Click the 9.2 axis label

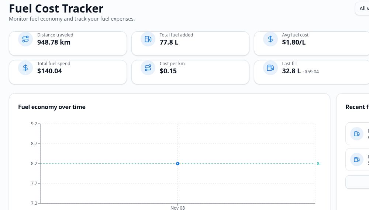(x=34, y=124)
